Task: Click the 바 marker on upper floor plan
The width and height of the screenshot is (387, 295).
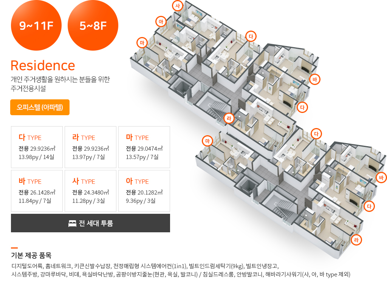Action: tap(315, 79)
